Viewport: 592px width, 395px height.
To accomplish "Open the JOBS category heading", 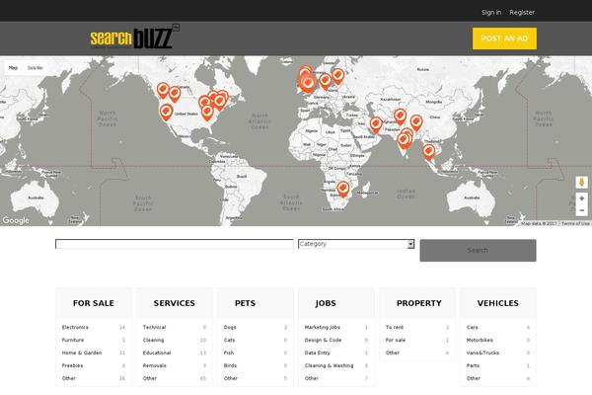I will [x=326, y=303].
